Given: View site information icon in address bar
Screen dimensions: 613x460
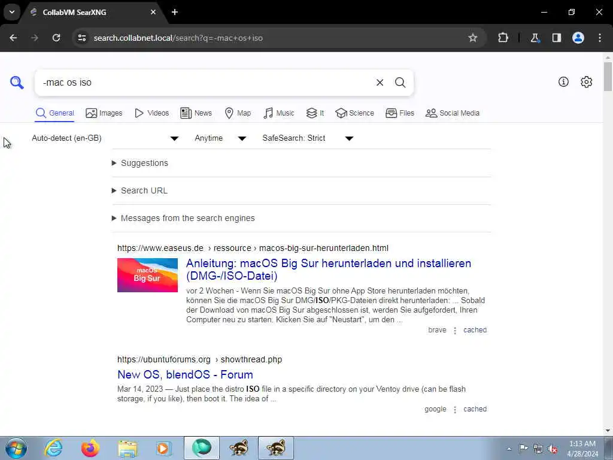Looking at the screenshot, I should pos(81,38).
